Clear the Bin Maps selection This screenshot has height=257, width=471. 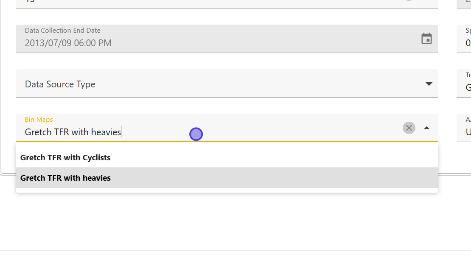point(409,128)
